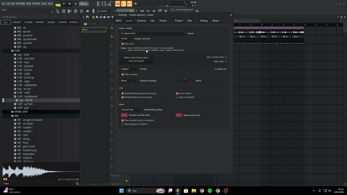Open the Mixer playback tracking dropdown
This screenshot has height=195, width=347.
[x=130, y=81]
